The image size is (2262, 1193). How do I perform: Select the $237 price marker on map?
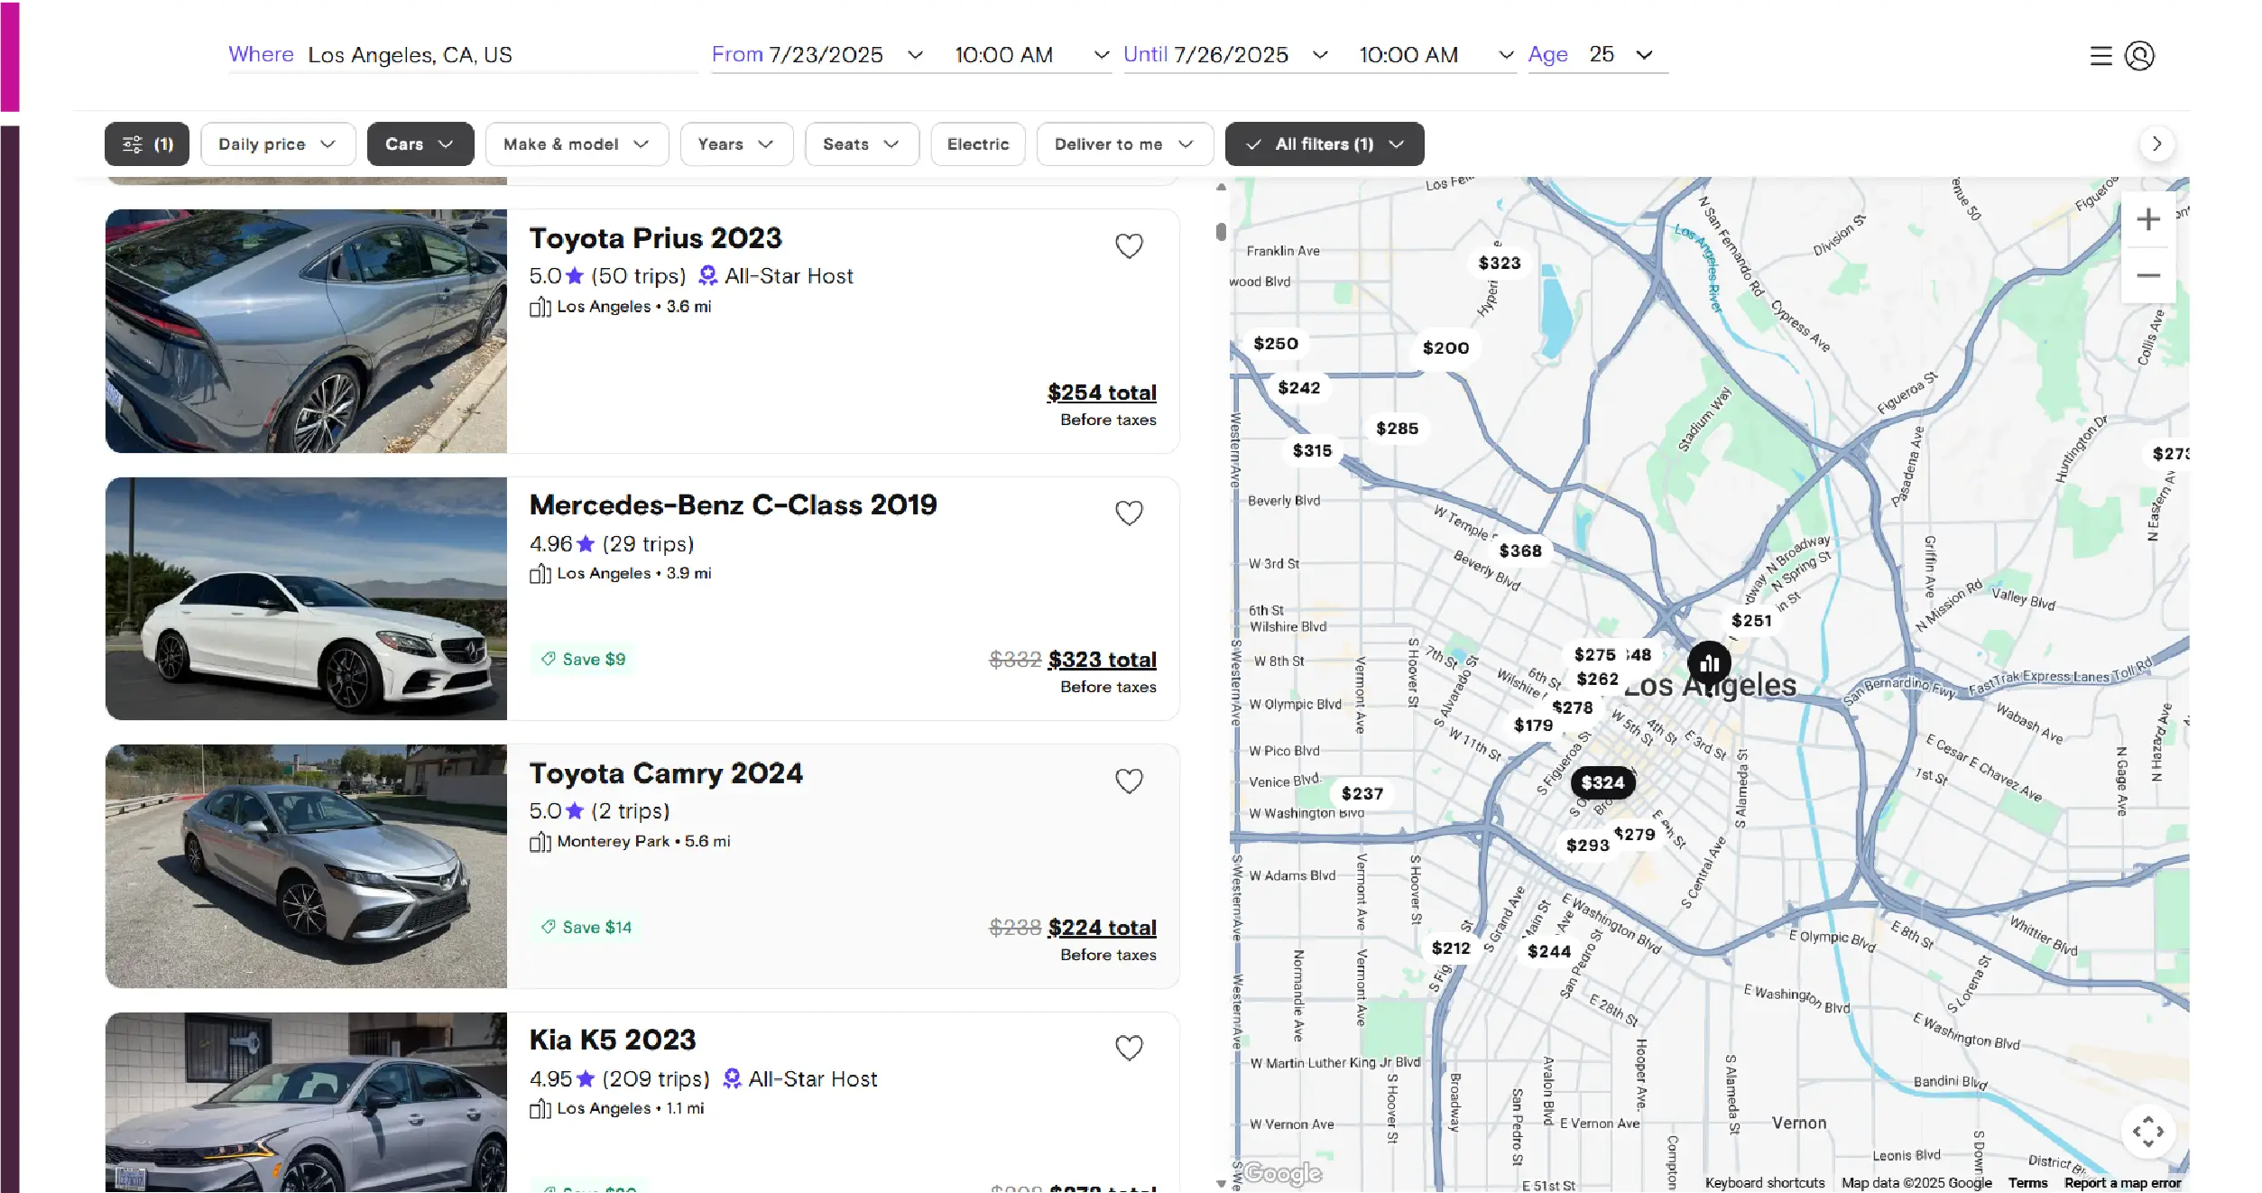coord(1362,793)
